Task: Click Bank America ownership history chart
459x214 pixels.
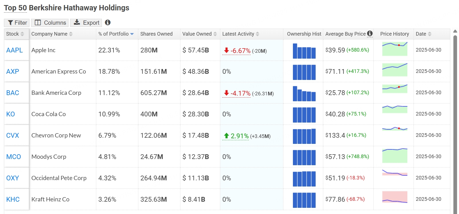Action: coord(304,94)
